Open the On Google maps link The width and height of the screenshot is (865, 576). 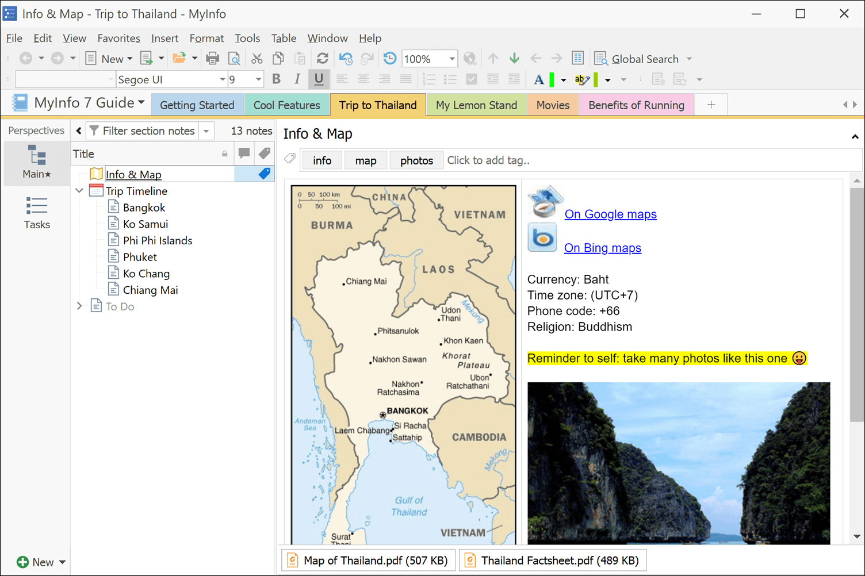[x=610, y=214]
